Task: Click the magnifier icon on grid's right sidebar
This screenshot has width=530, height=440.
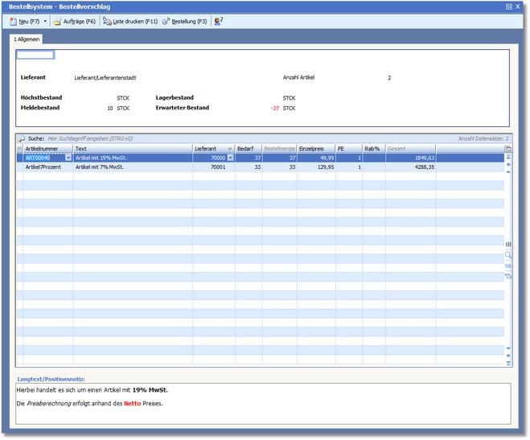Action: [x=507, y=254]
